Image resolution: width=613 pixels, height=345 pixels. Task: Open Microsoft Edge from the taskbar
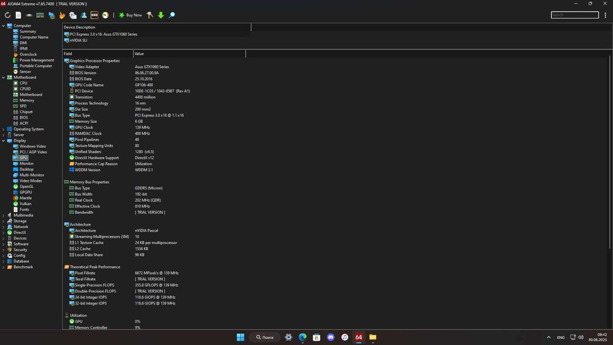(x=303, y=337)
